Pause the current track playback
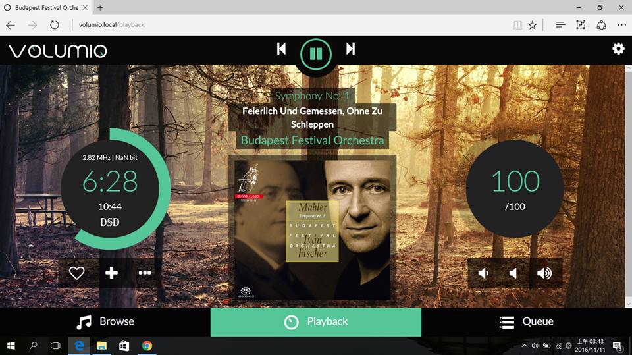632x355 pixels. 316,53
